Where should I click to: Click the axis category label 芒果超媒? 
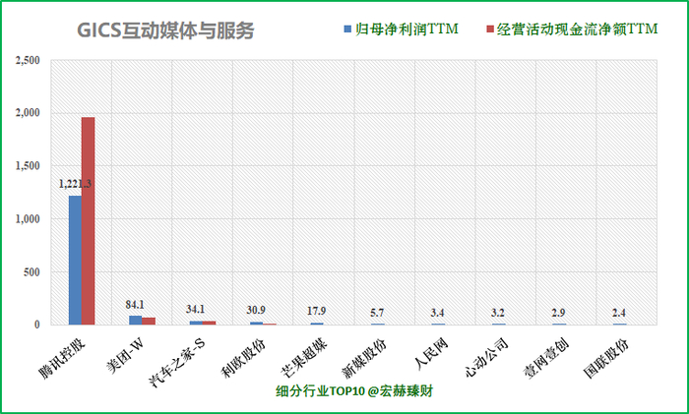(x=304, y=359)
